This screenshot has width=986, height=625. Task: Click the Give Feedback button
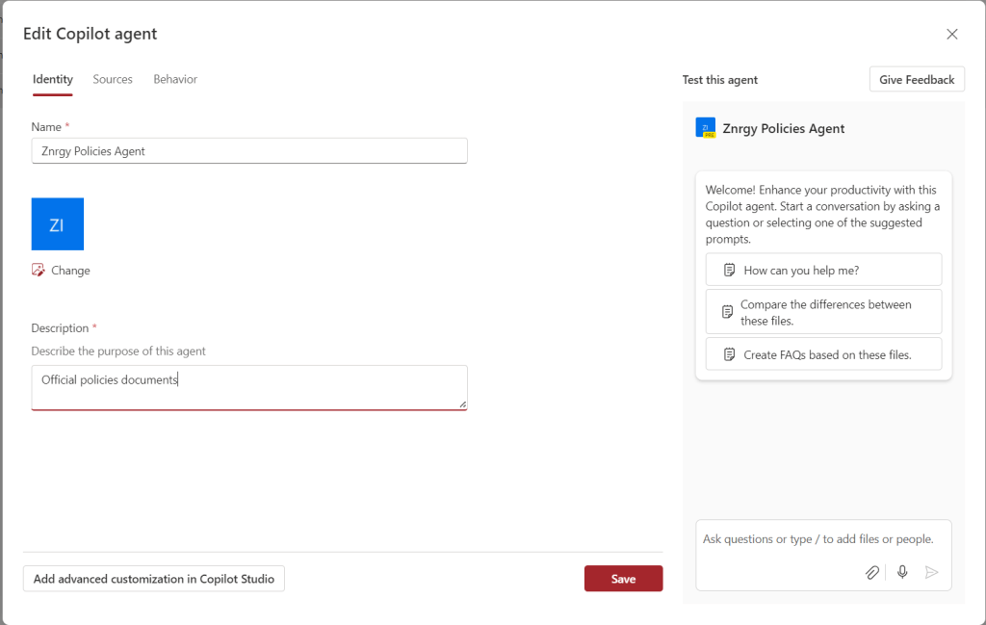click(916, 80)
